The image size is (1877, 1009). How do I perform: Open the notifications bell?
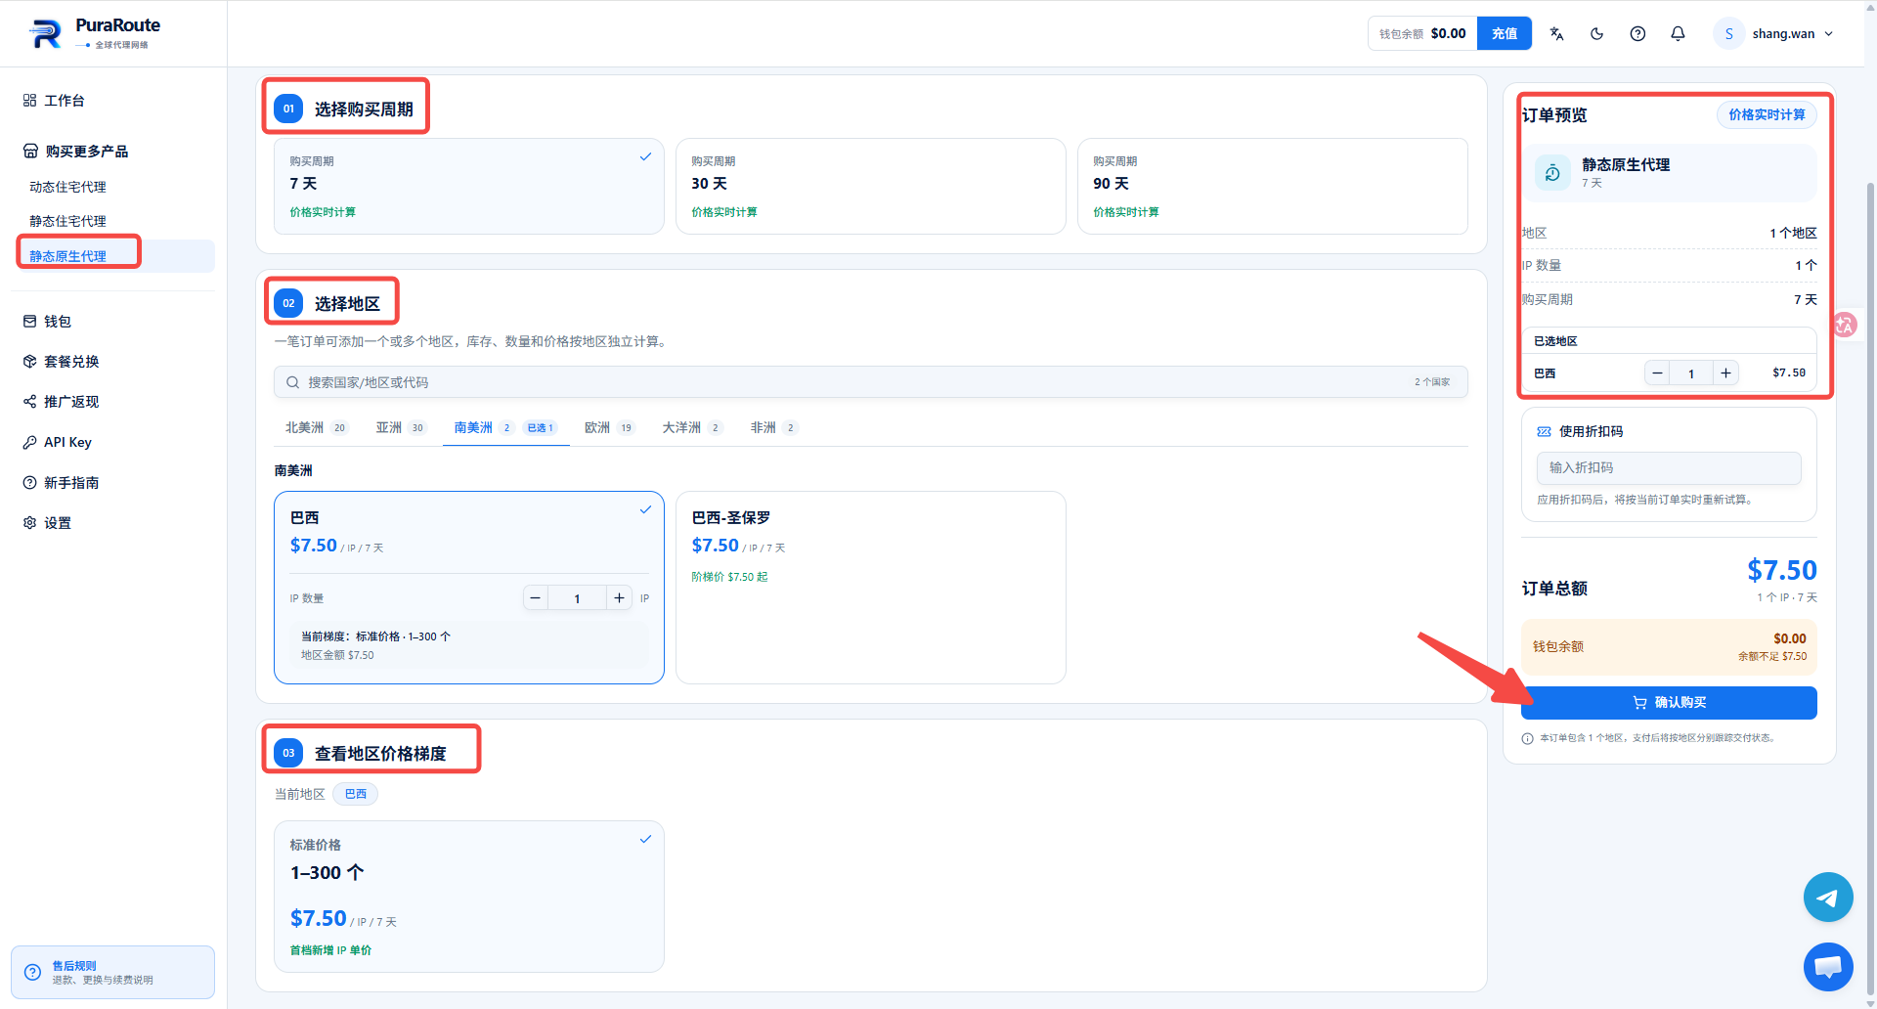point(1678,33)
